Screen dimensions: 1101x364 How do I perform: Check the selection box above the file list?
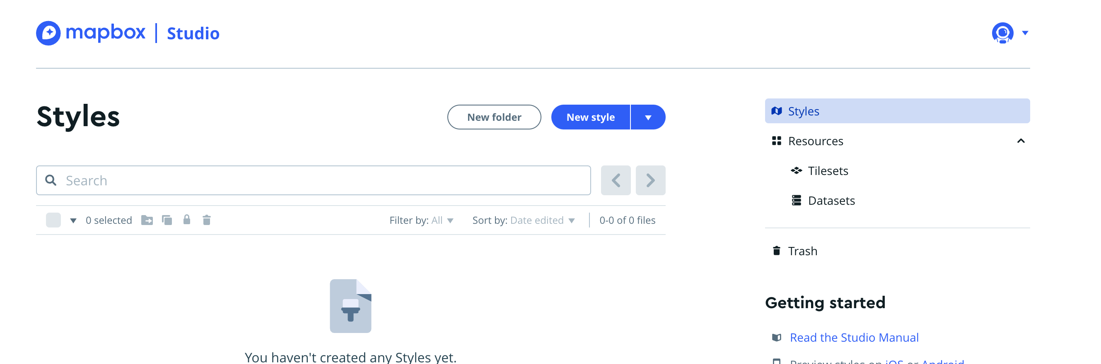pyautogui.click(x=53, y=220)
